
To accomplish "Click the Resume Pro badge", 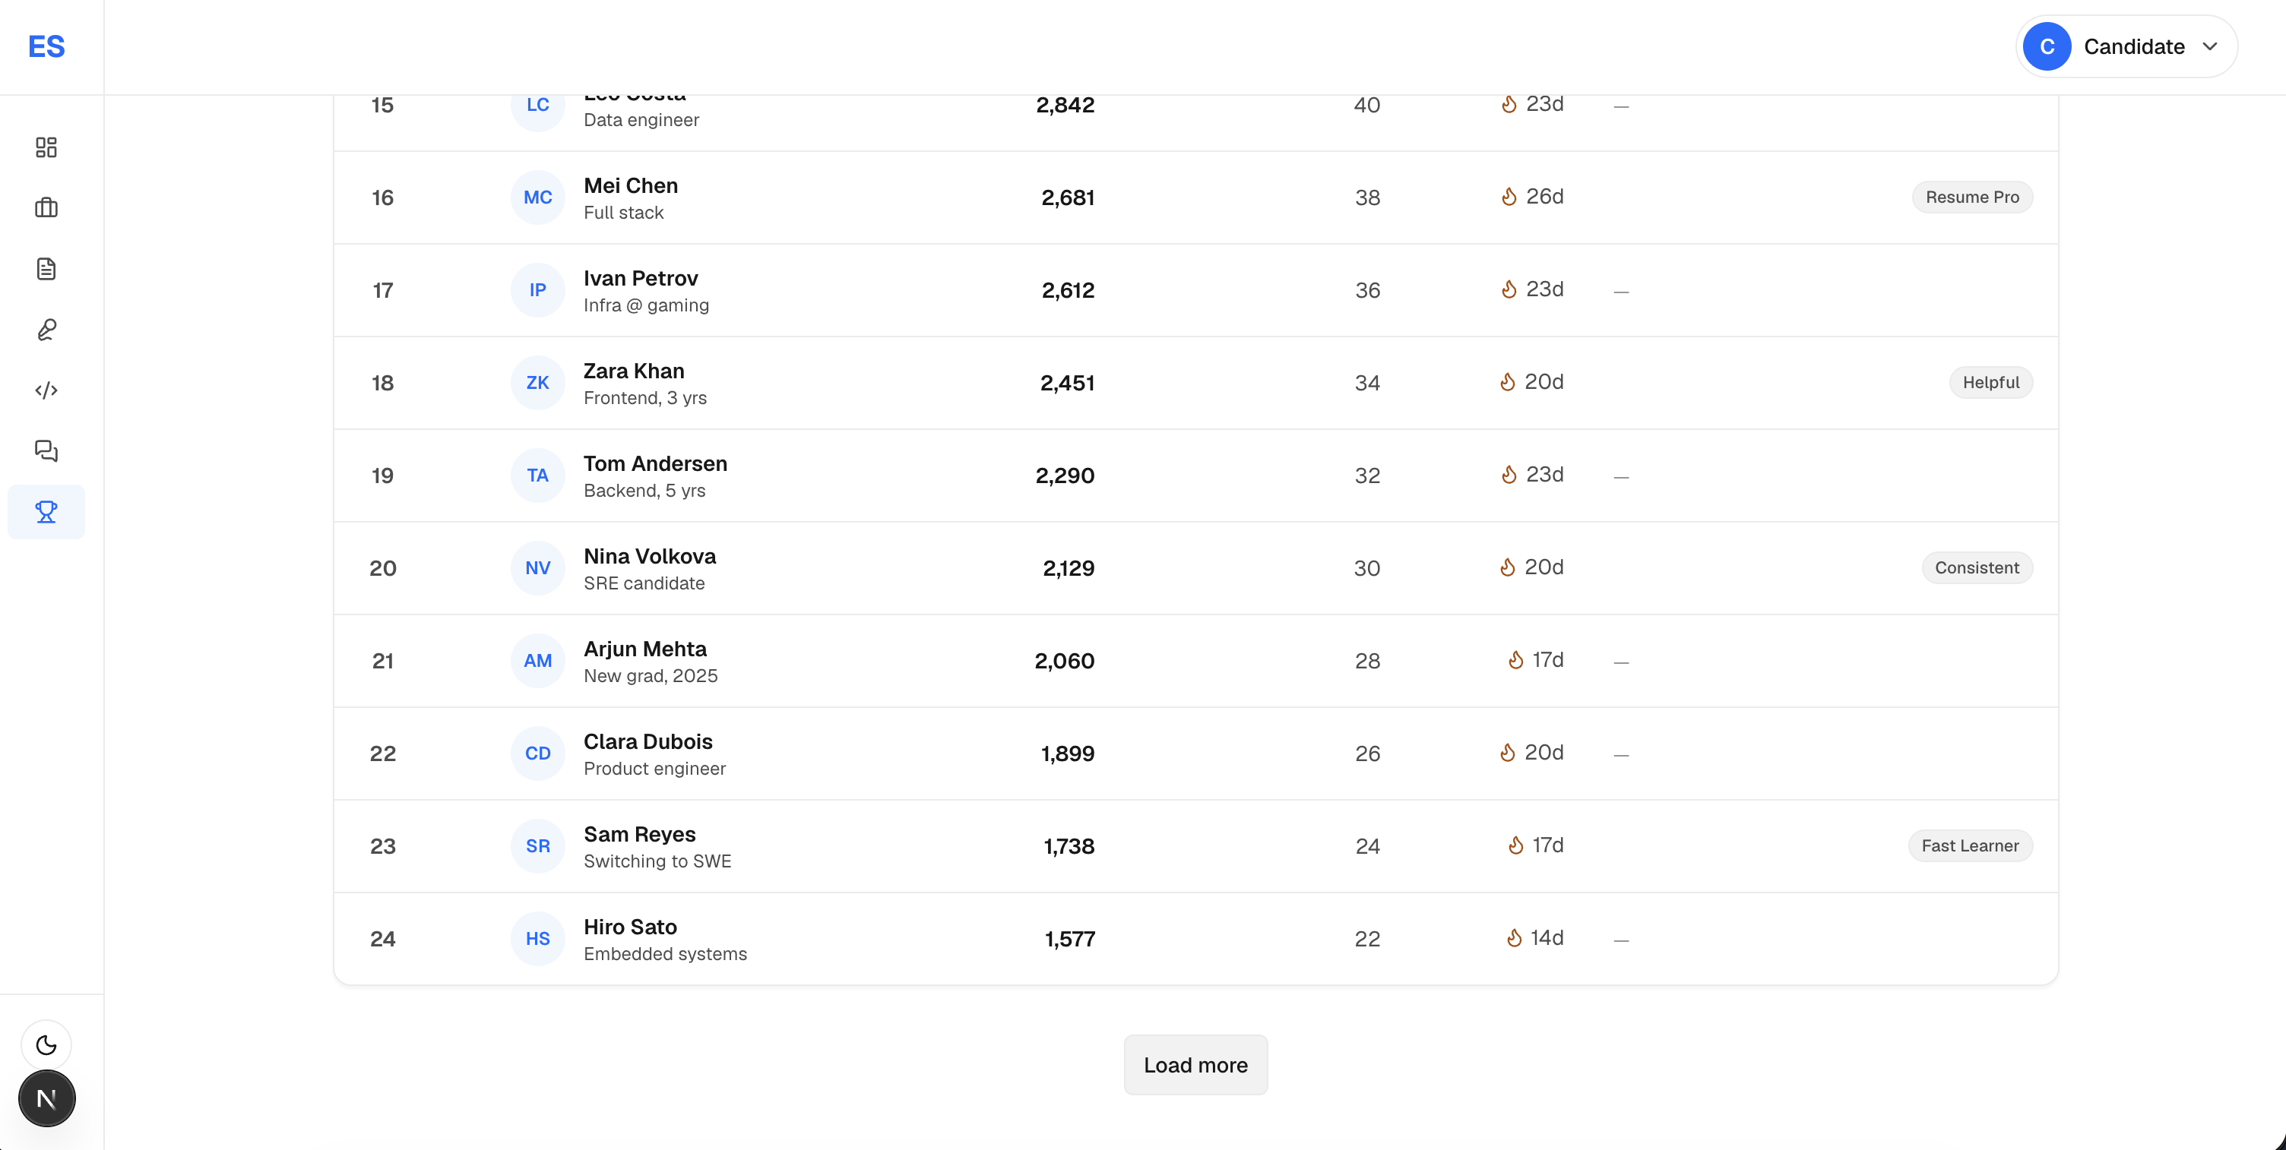I will tap(1972, 197).
